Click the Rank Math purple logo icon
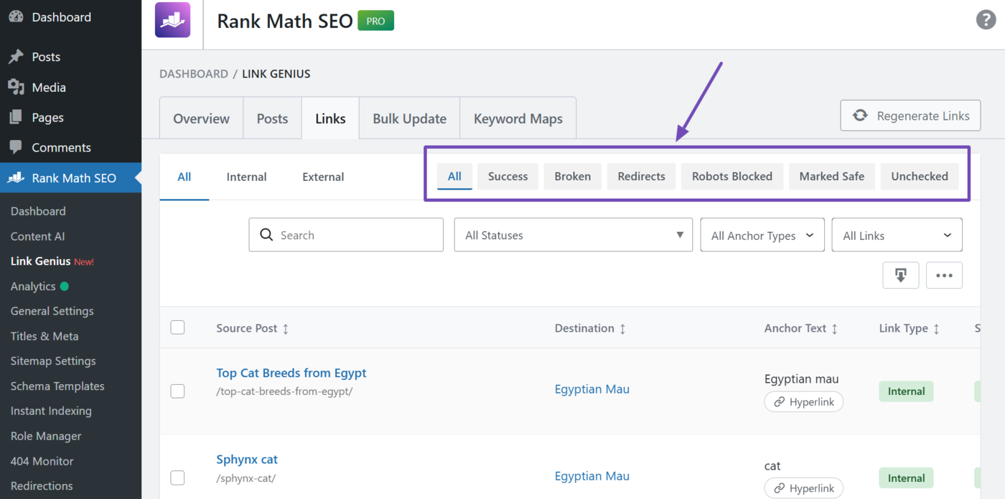The image size is (1005, 499). [172, 20]
